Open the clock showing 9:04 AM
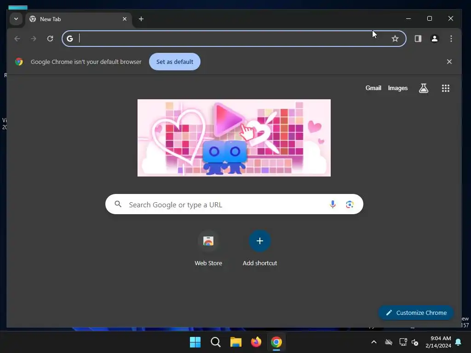The height and width of the screenshot is (353, 471). click(438, 342)
